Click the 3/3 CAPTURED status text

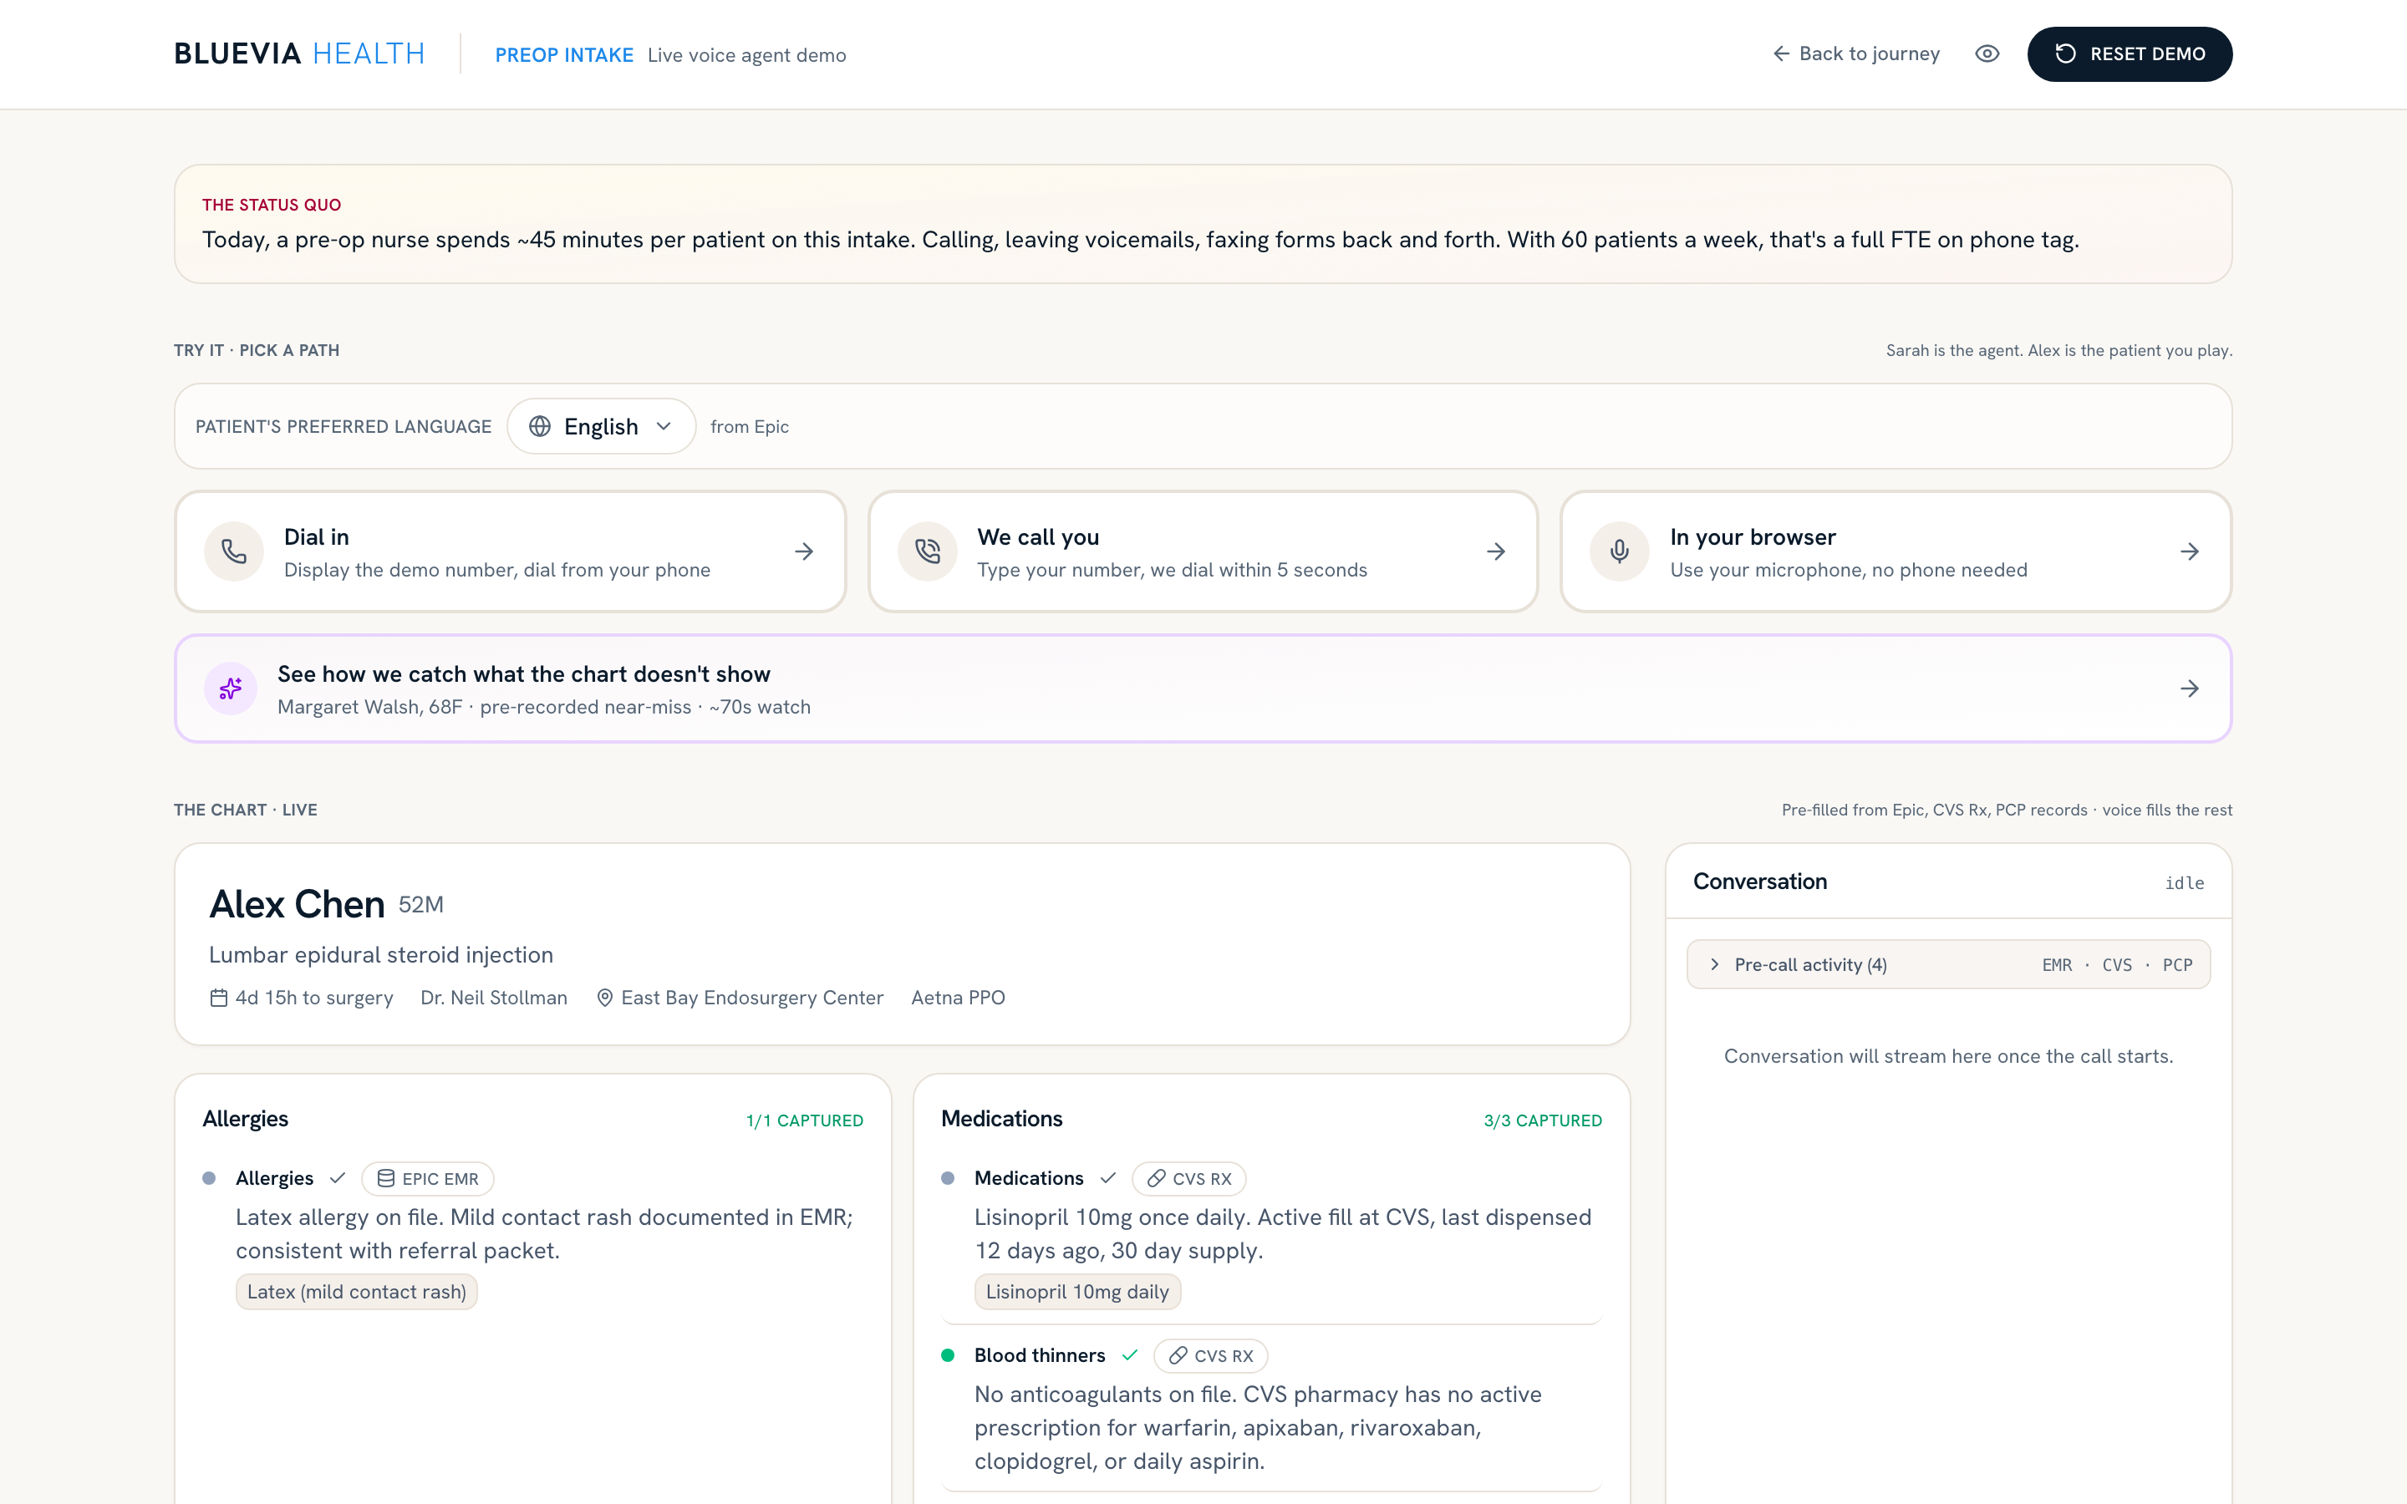coord(1543,1121)
